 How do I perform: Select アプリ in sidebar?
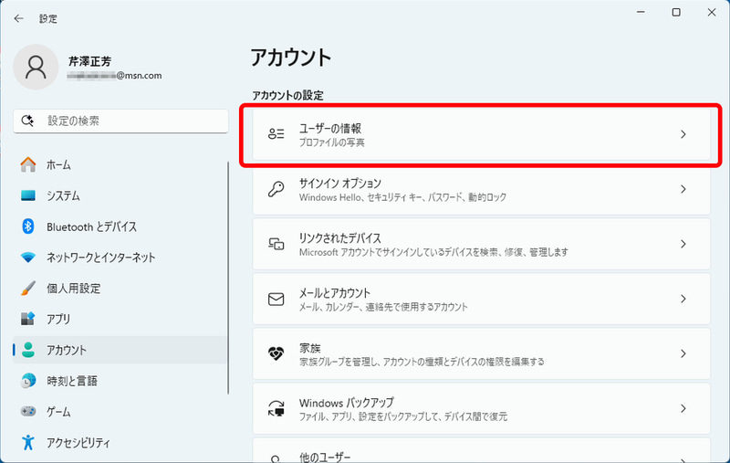coord(120,319)
